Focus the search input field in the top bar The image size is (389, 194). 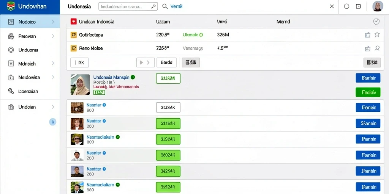click(x=128, y=6)
